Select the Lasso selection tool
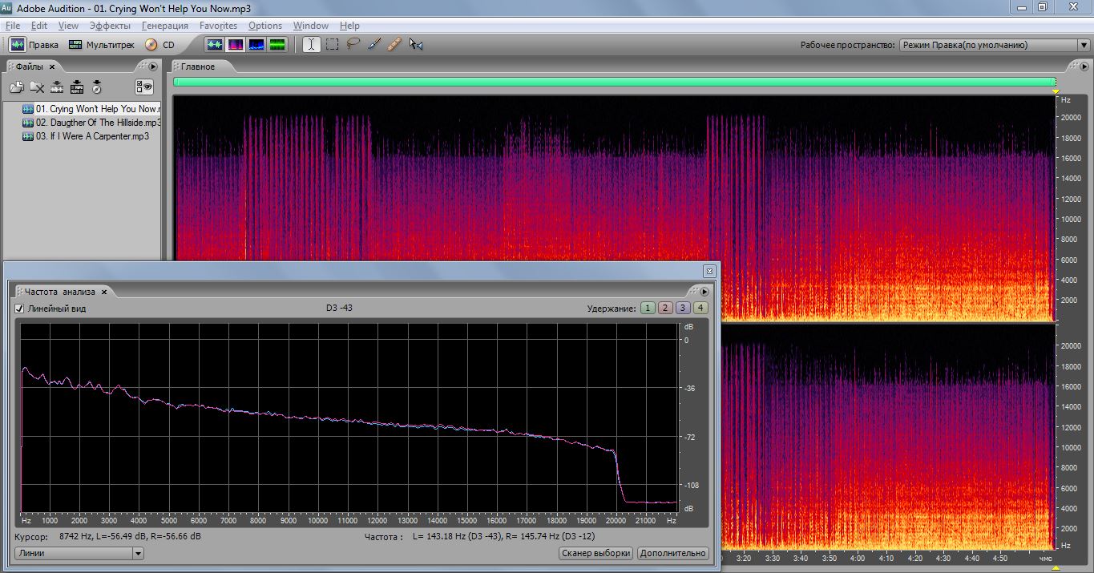The width and height of the screenshot is (1094, 573). pyautogui.click(x=353, y=45)
